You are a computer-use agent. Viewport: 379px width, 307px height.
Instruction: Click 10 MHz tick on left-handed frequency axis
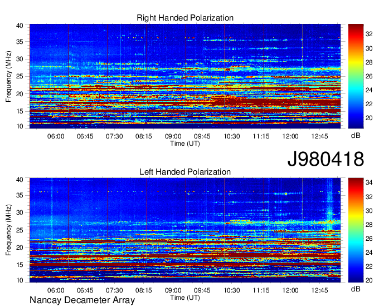point(20,280)
